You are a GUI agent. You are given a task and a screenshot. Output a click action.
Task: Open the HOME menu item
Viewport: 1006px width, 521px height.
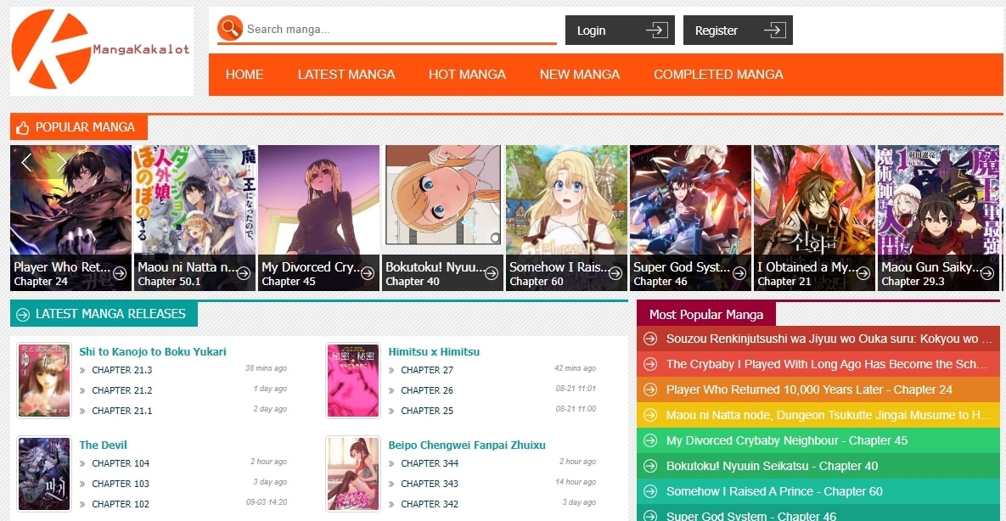click(x=244, y=75)
